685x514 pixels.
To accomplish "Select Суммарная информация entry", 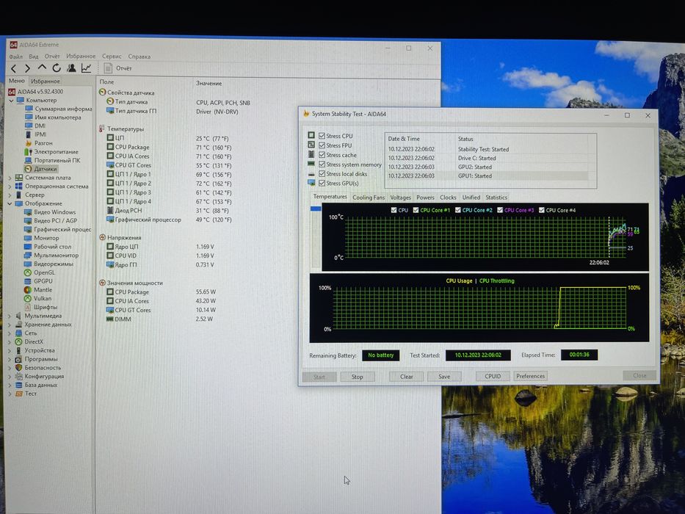I will click(58, 109).
